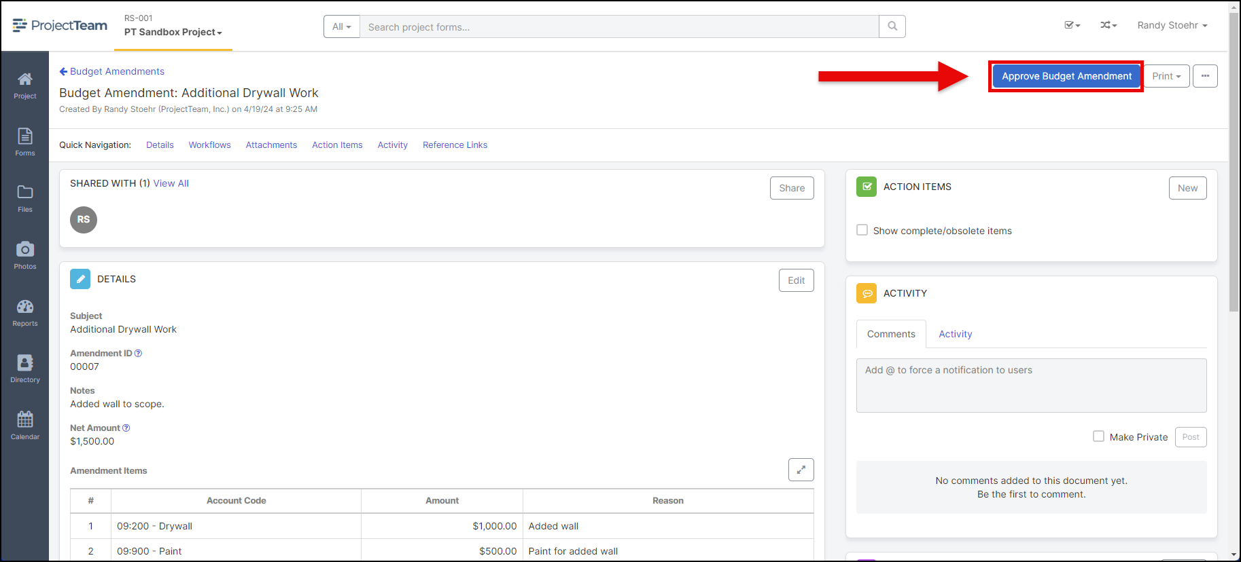The image size is (1241, 562).
Task: Click the Amendment ID help icon
Action: click(139, 353)
